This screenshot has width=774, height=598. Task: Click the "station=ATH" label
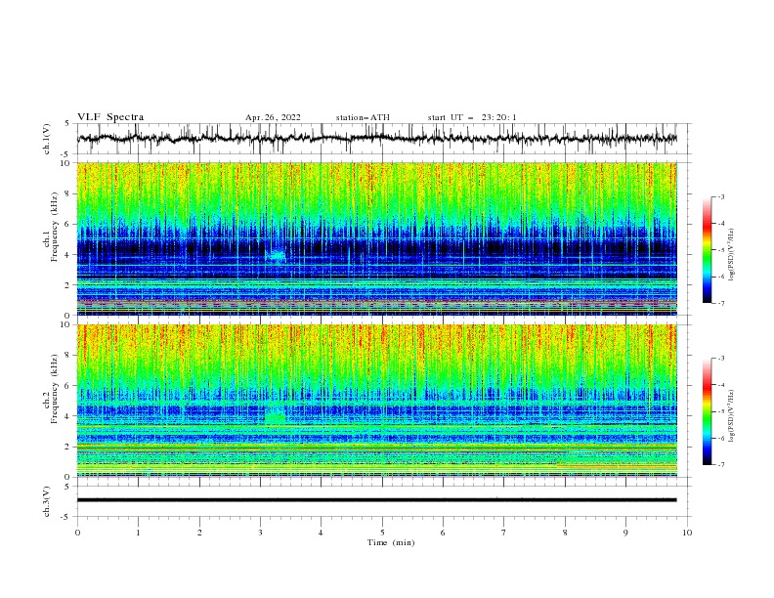click(x=363, y=117)
